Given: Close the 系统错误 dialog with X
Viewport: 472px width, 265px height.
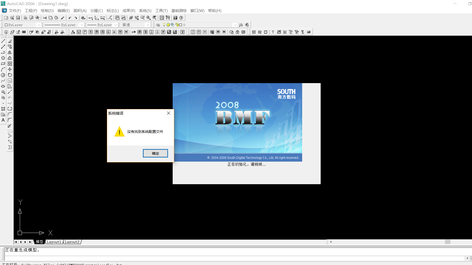Looking at the screenshot, I should (x=169, y=113).
